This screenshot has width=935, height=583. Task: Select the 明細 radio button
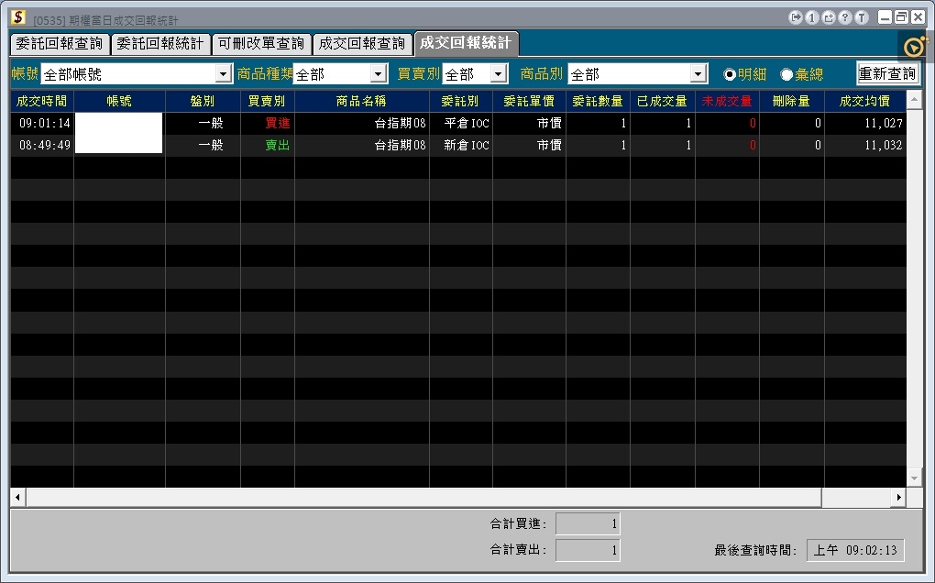tap(730, 74)
